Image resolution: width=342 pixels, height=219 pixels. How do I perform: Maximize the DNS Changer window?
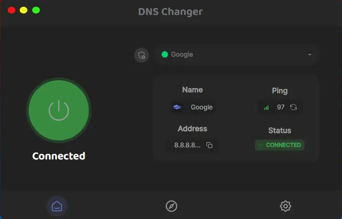click(x=36, y=10)
